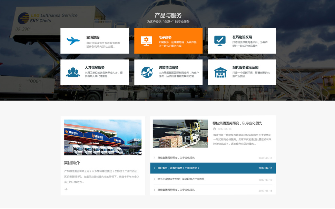Screen dimensions: 335x209
Task: Select the checkmark monitor icon for 在线物流交易
Action: tap(220, 41)
